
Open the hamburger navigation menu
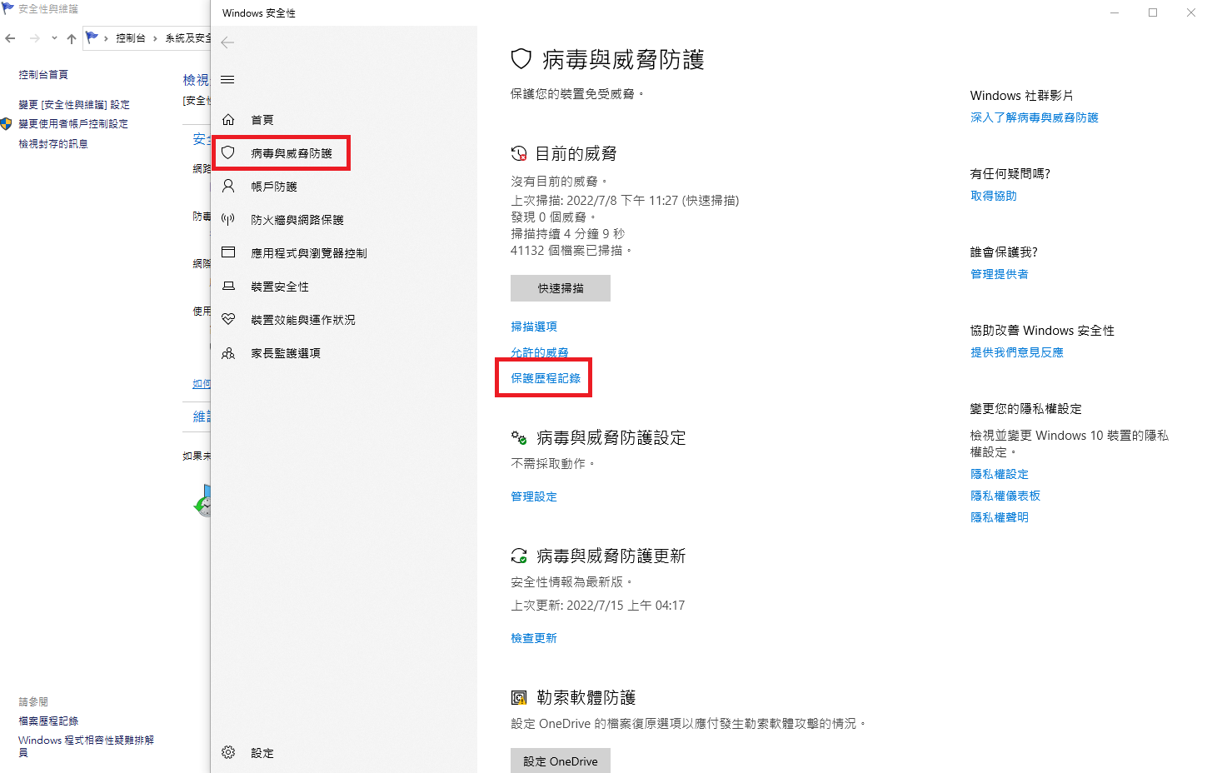(x=227, y=80)
